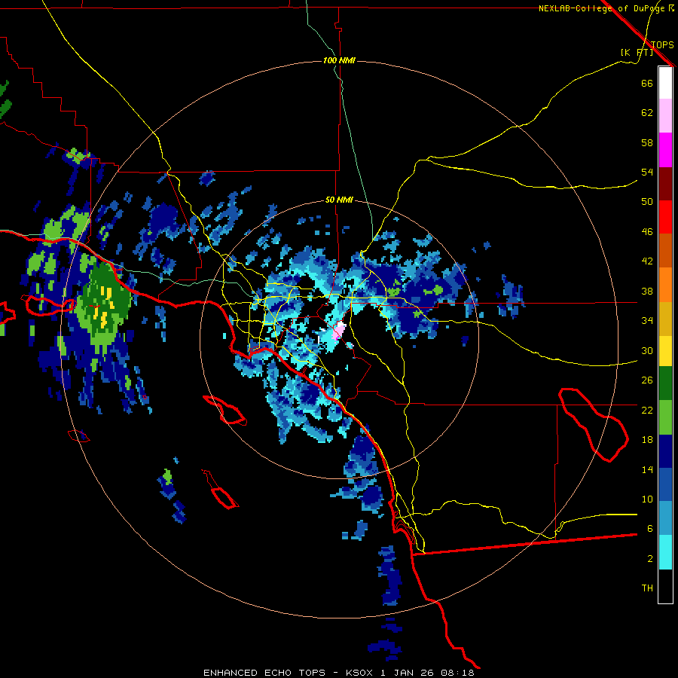Screen dimensions: 678x678
Task: Select the dark green legend swatch
Action: [x=665, y=383]
